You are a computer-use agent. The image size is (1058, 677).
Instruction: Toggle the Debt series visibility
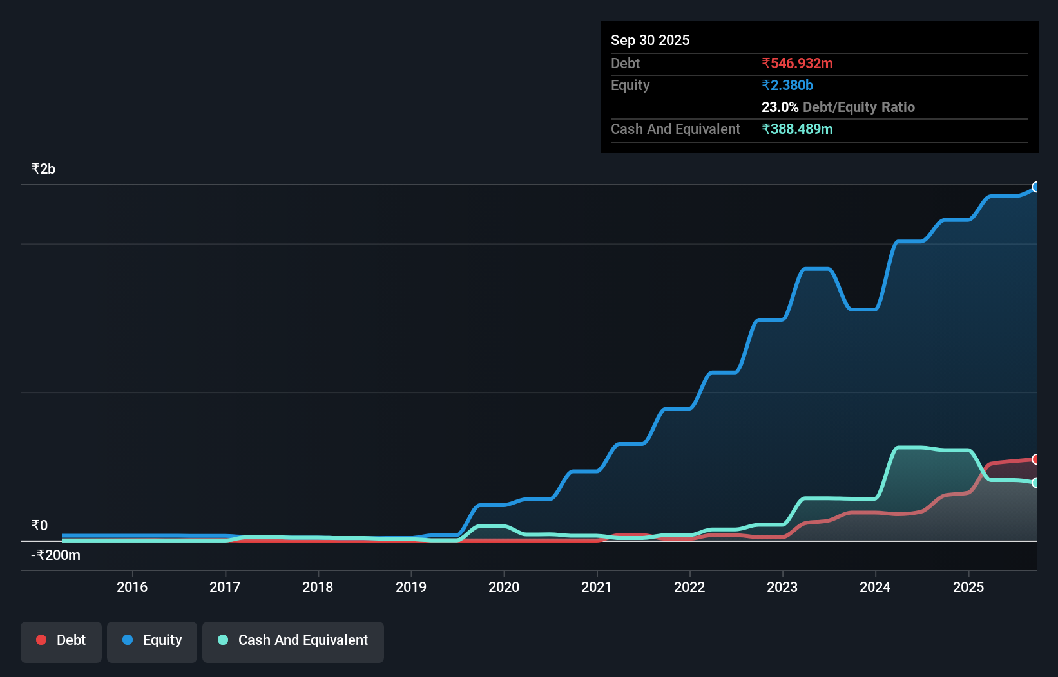[61, 640]
